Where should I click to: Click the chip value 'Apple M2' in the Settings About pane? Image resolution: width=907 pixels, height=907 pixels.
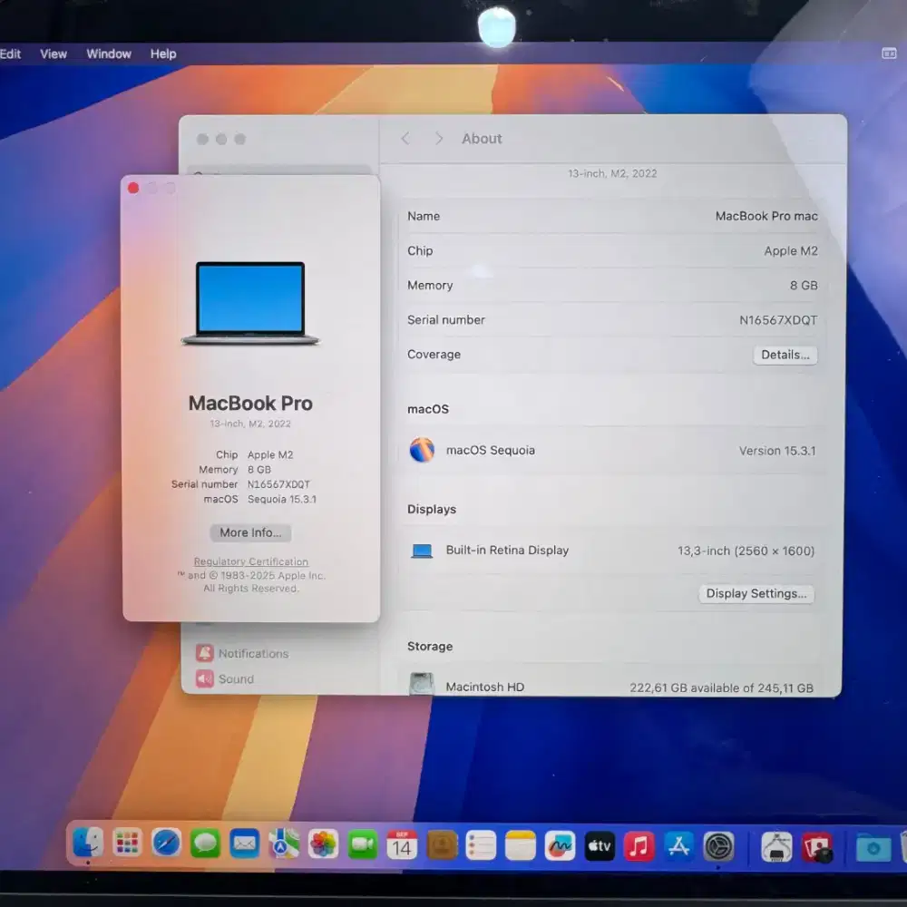click(791, 251)
